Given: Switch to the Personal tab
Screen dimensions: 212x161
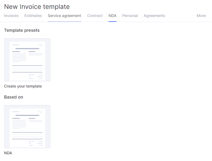Looking at the screenshot, I should (130, 16).
